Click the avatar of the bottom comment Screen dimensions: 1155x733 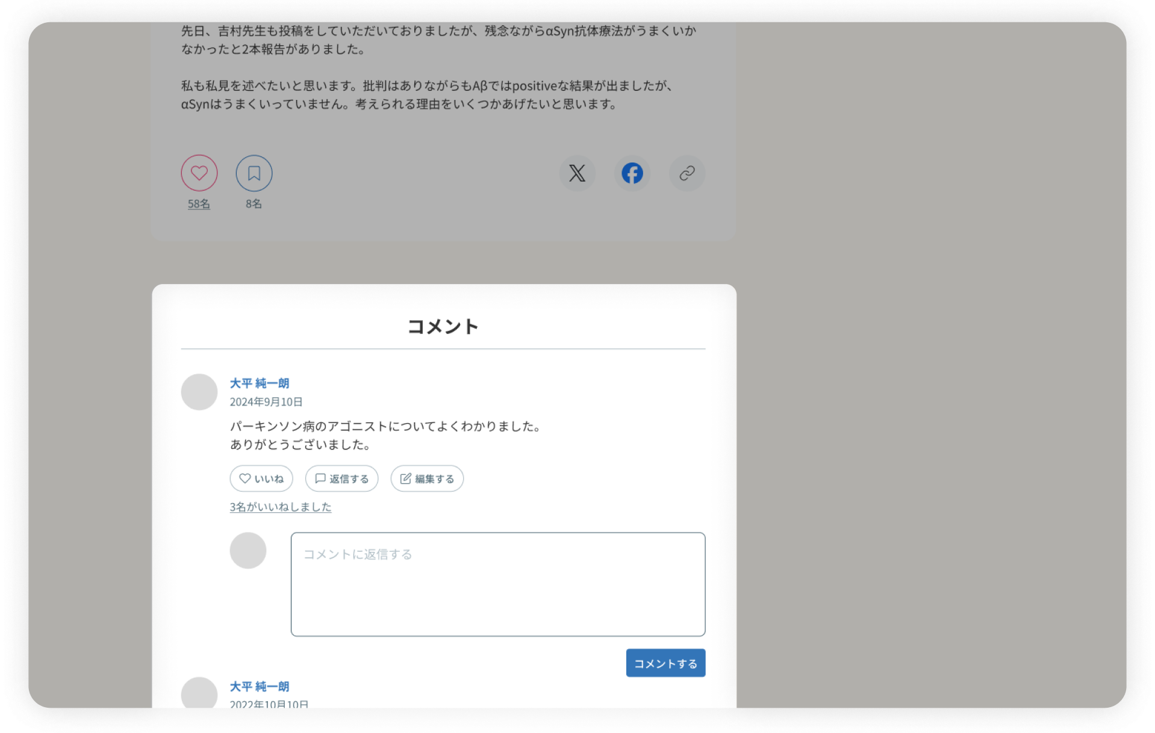coord(199,693)
